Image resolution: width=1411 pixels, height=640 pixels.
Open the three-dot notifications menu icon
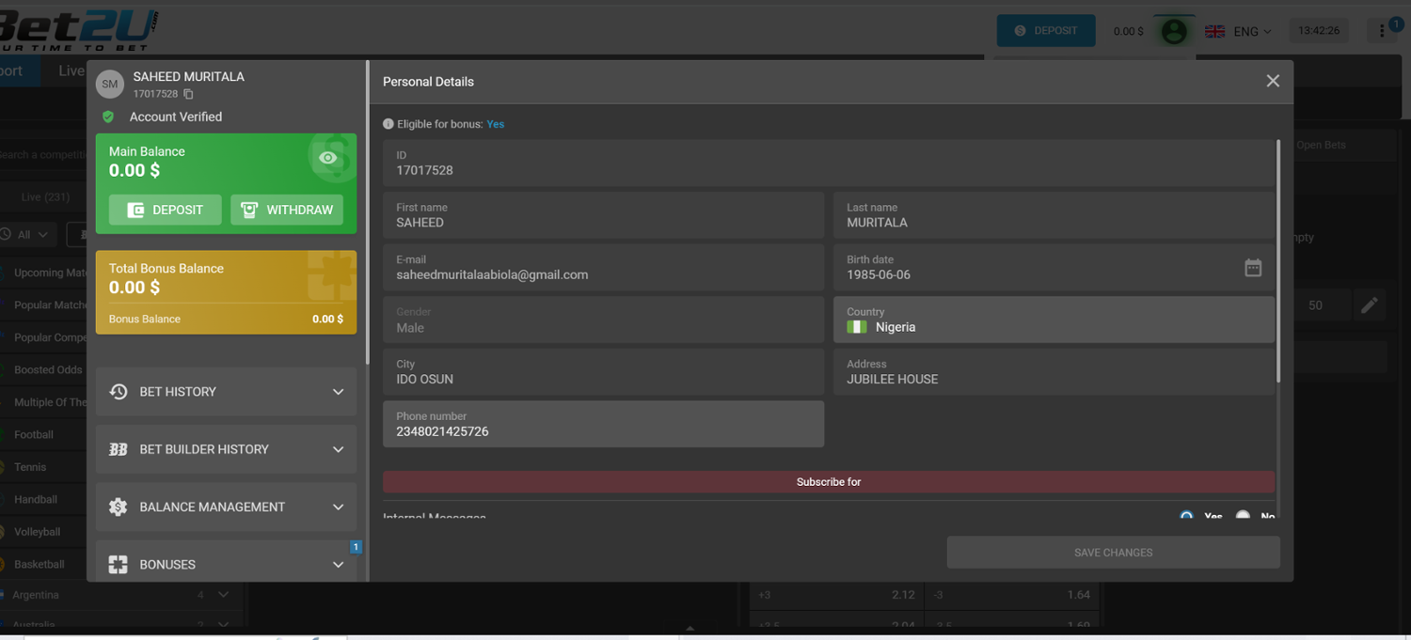click(x=1381, y=31)
